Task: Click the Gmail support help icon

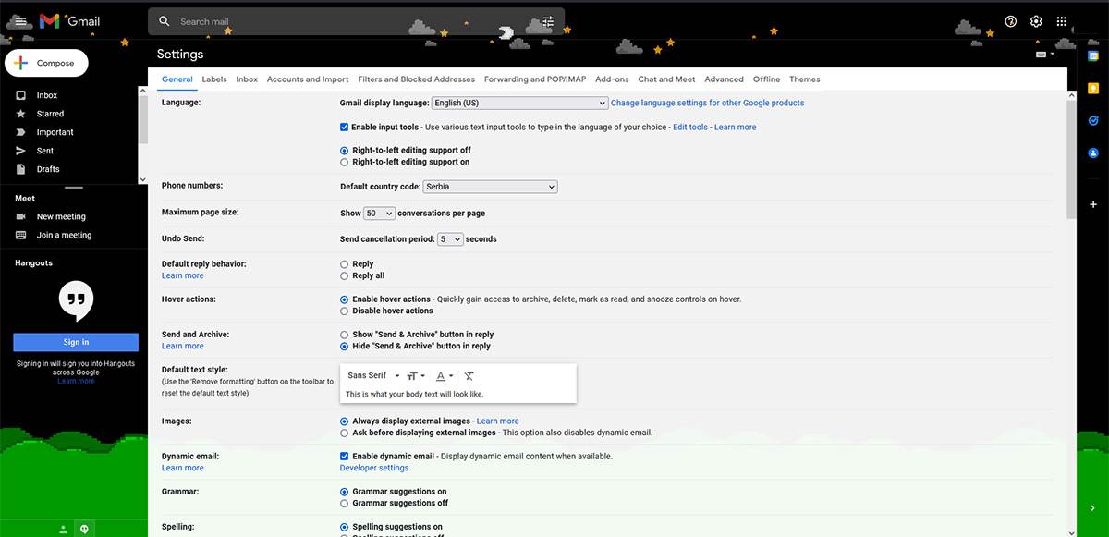Action: 1010,20
